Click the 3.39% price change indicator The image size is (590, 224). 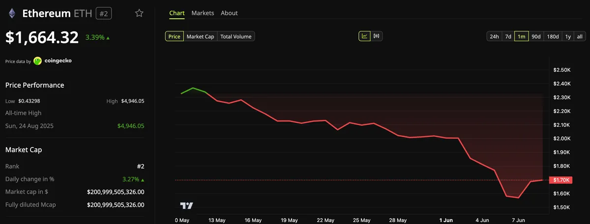pos(97,37)
